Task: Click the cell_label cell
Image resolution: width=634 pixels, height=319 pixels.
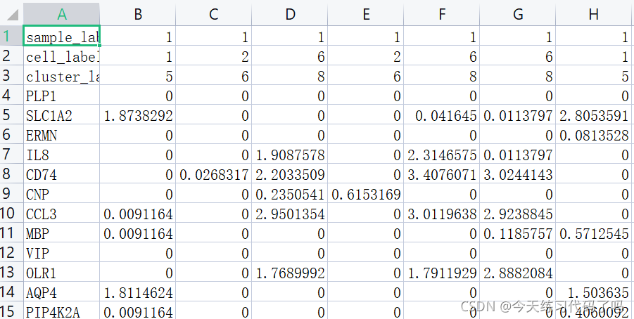Action: coord(61,56)
